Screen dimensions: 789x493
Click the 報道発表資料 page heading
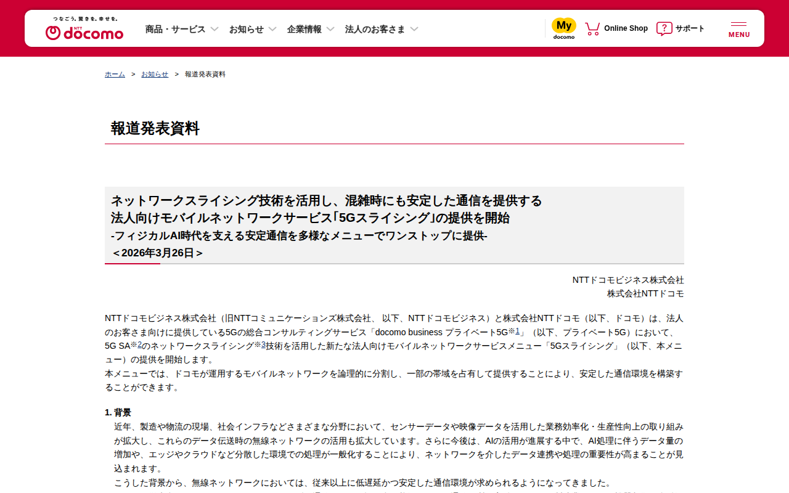[155, 128]
